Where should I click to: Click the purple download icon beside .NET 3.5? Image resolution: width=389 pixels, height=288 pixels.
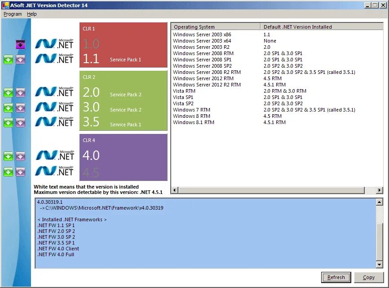(x=20, y=122)
